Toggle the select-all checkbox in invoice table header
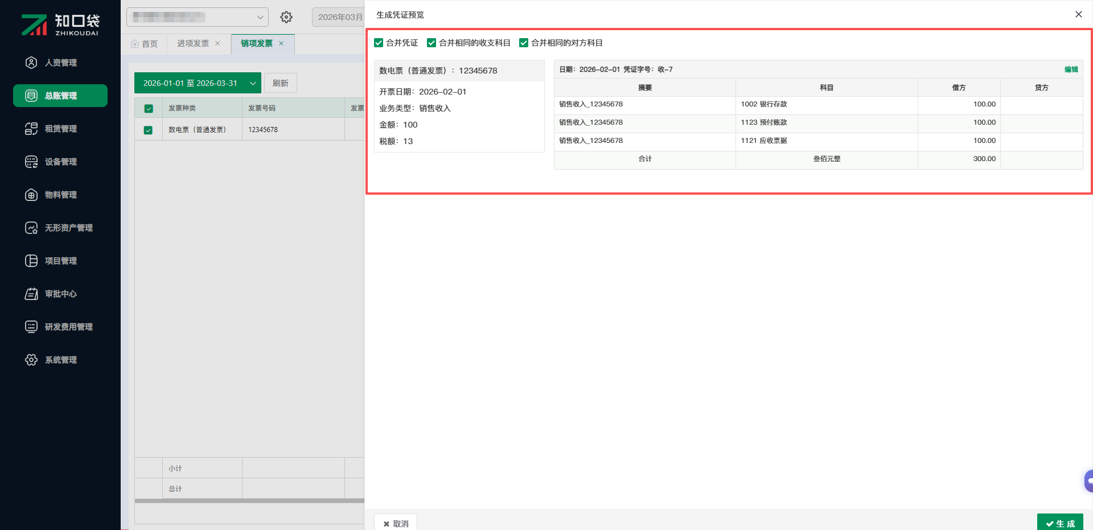The width and height of the screenshot is (1093, 530). [149, 108]
